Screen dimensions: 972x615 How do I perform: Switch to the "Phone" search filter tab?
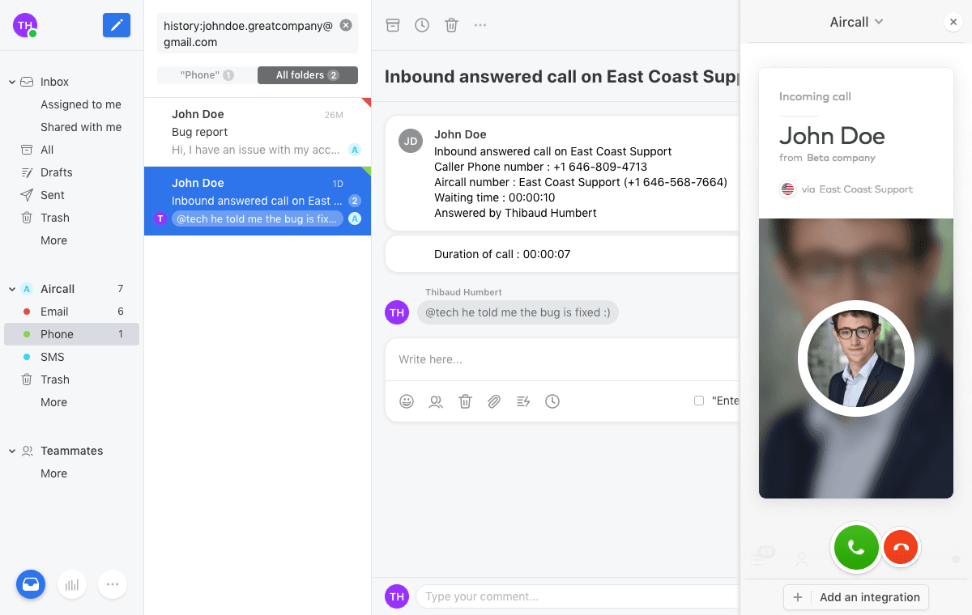coord(207,75)
